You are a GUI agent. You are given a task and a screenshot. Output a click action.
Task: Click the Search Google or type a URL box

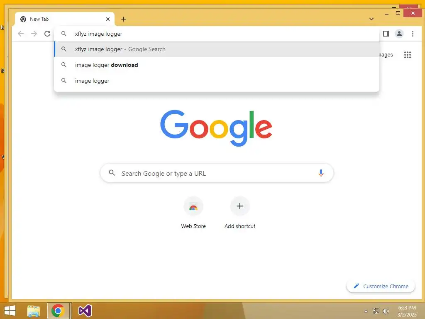click(217, 173)
